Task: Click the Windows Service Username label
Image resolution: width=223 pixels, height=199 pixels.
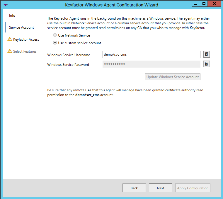Action: click(69, 55)
